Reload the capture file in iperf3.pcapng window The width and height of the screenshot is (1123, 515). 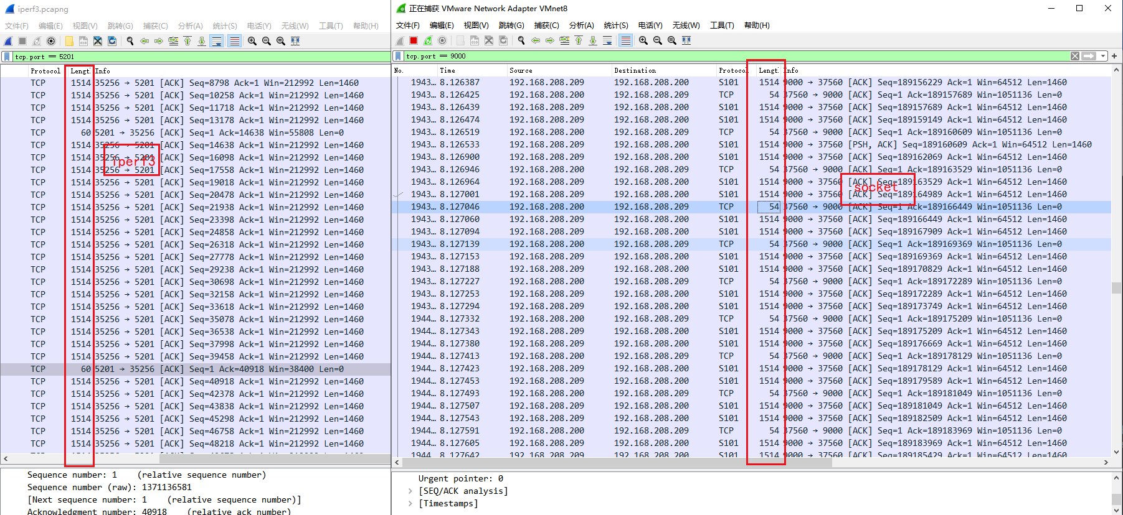click(112, 41)
